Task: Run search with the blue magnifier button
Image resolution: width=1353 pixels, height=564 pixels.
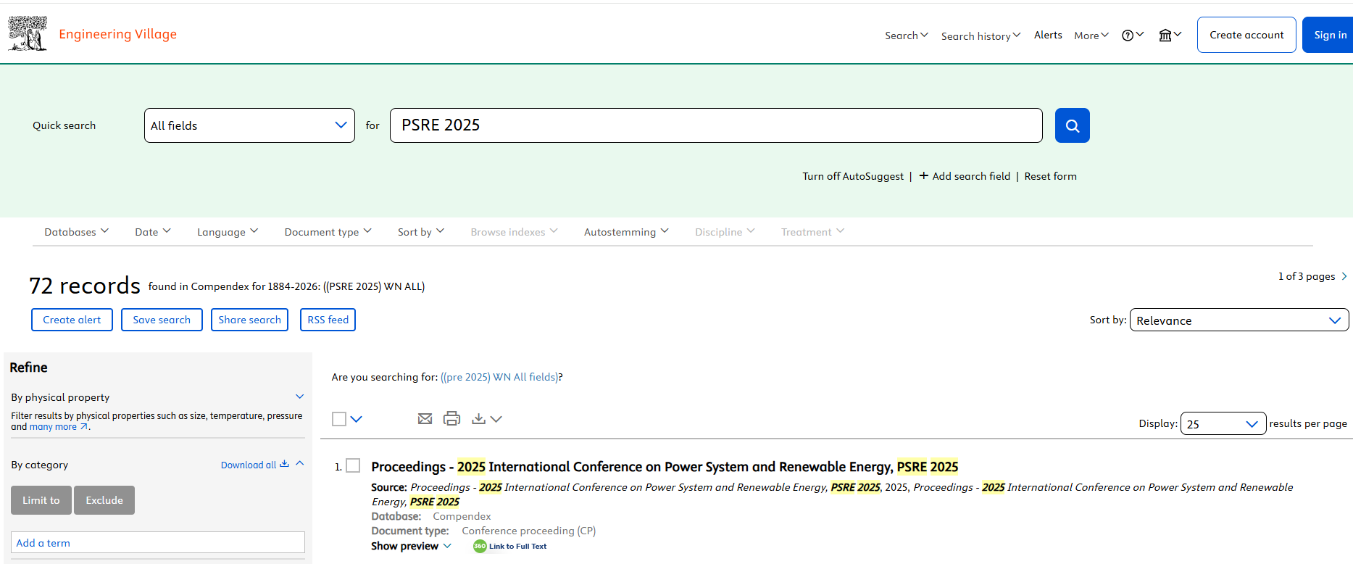Action: 1073,125
